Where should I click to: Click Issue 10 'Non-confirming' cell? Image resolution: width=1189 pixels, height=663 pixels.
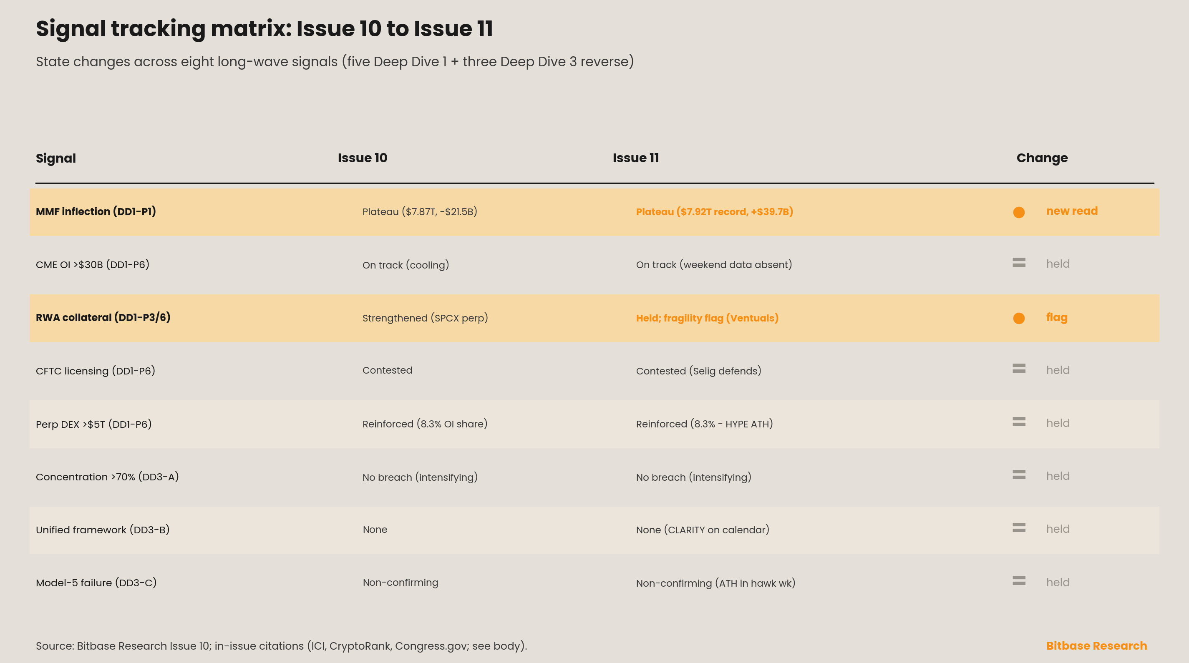pyautogui.click(x=400, y=583)
